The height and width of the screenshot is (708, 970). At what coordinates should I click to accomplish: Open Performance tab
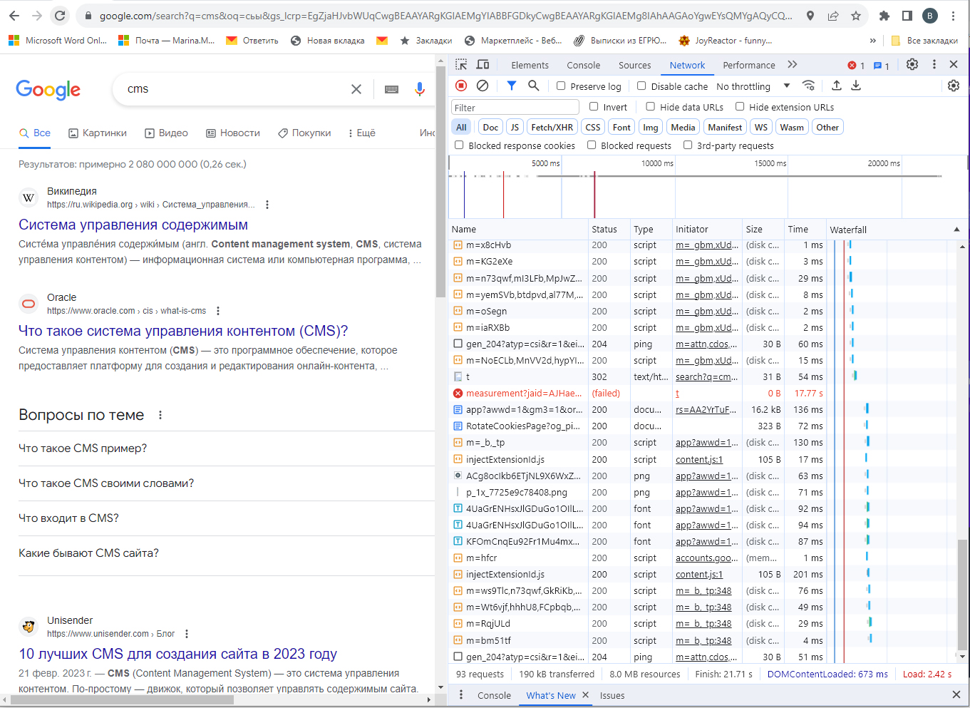click(748, 65)
